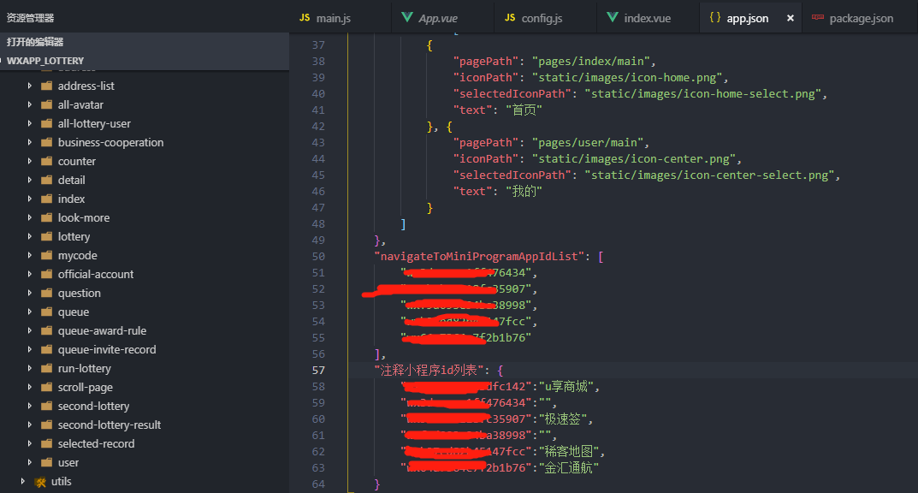Click the Vue icon on index.vue tab
Image resolution: width=918 pixels, height=493 pixels.
pyautogui.click(x=613, y=18)
